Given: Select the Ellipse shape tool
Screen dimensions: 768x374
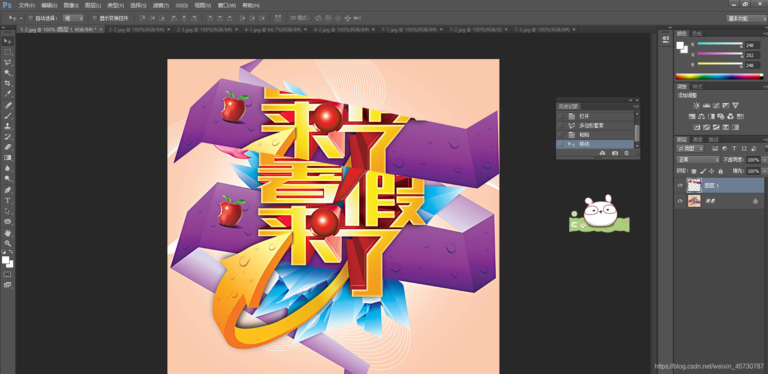Looking at the screenshot, I should [8, 221].
